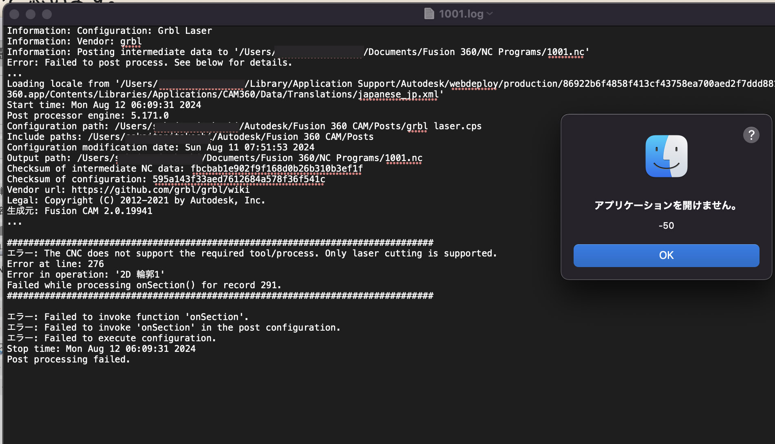Click '生成元: Fusion CAM 2.0.19941' line
775x444 pixels.
pyautogui.click(x=79, y=211)
